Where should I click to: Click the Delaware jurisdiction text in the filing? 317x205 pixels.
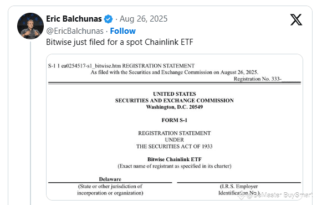[x=110, y=179]
